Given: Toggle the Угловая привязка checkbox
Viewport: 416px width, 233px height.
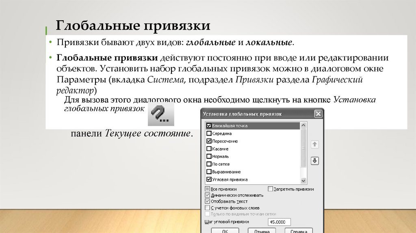Looking at the screenshot, I should coord(209,179).
